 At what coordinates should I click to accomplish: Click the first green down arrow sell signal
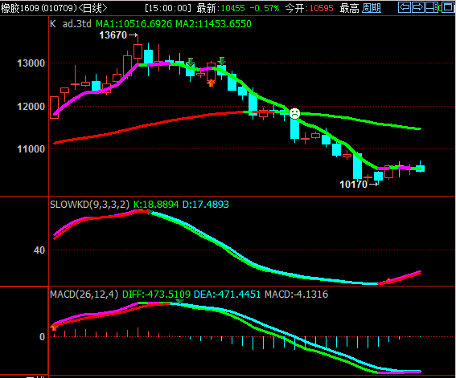point(190,62)
